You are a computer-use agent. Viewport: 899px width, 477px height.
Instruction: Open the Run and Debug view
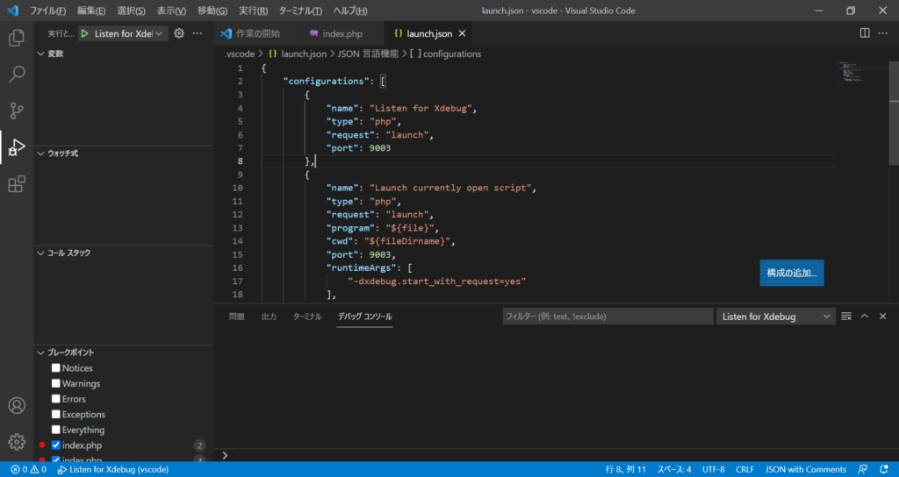coord(17,147)
